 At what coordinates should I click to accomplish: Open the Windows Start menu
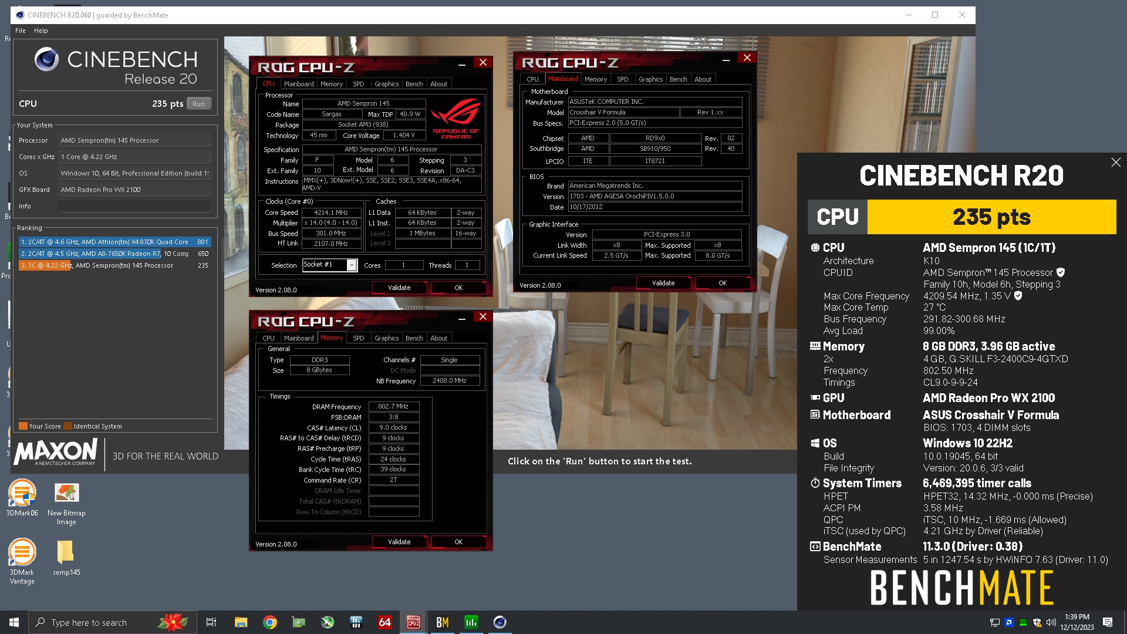[x=14, y=622]
